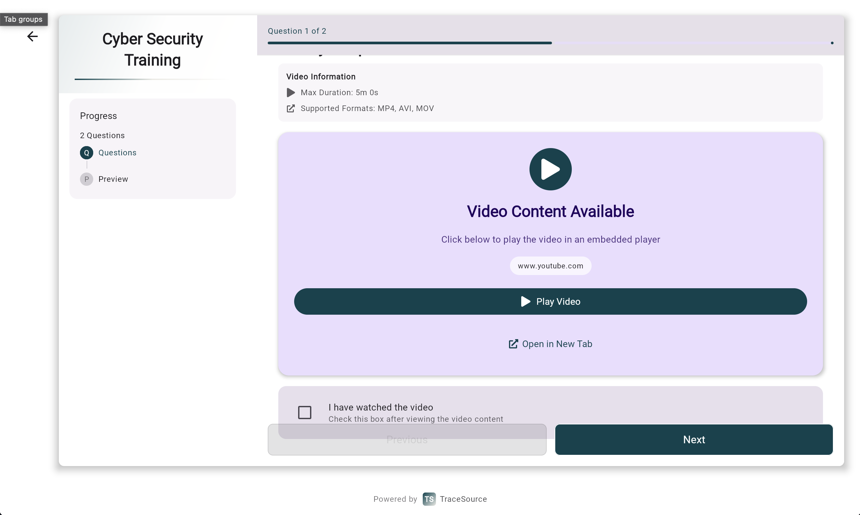Check the I have watched the video box

(x=305, y=412)
